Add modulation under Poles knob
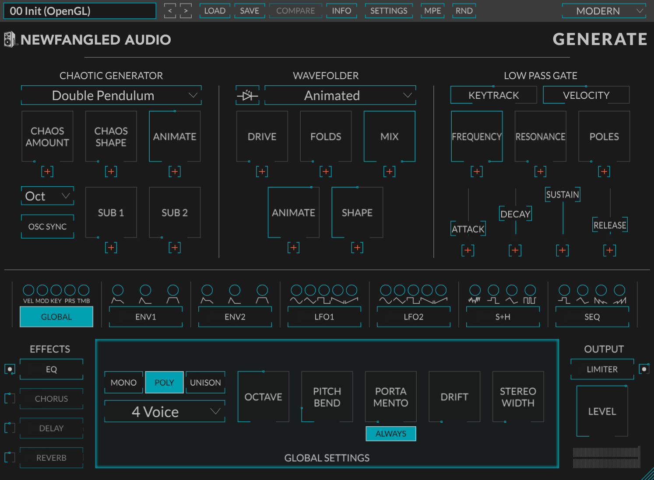This screenshot has width=654, height=480. click(x=604, y=171)
